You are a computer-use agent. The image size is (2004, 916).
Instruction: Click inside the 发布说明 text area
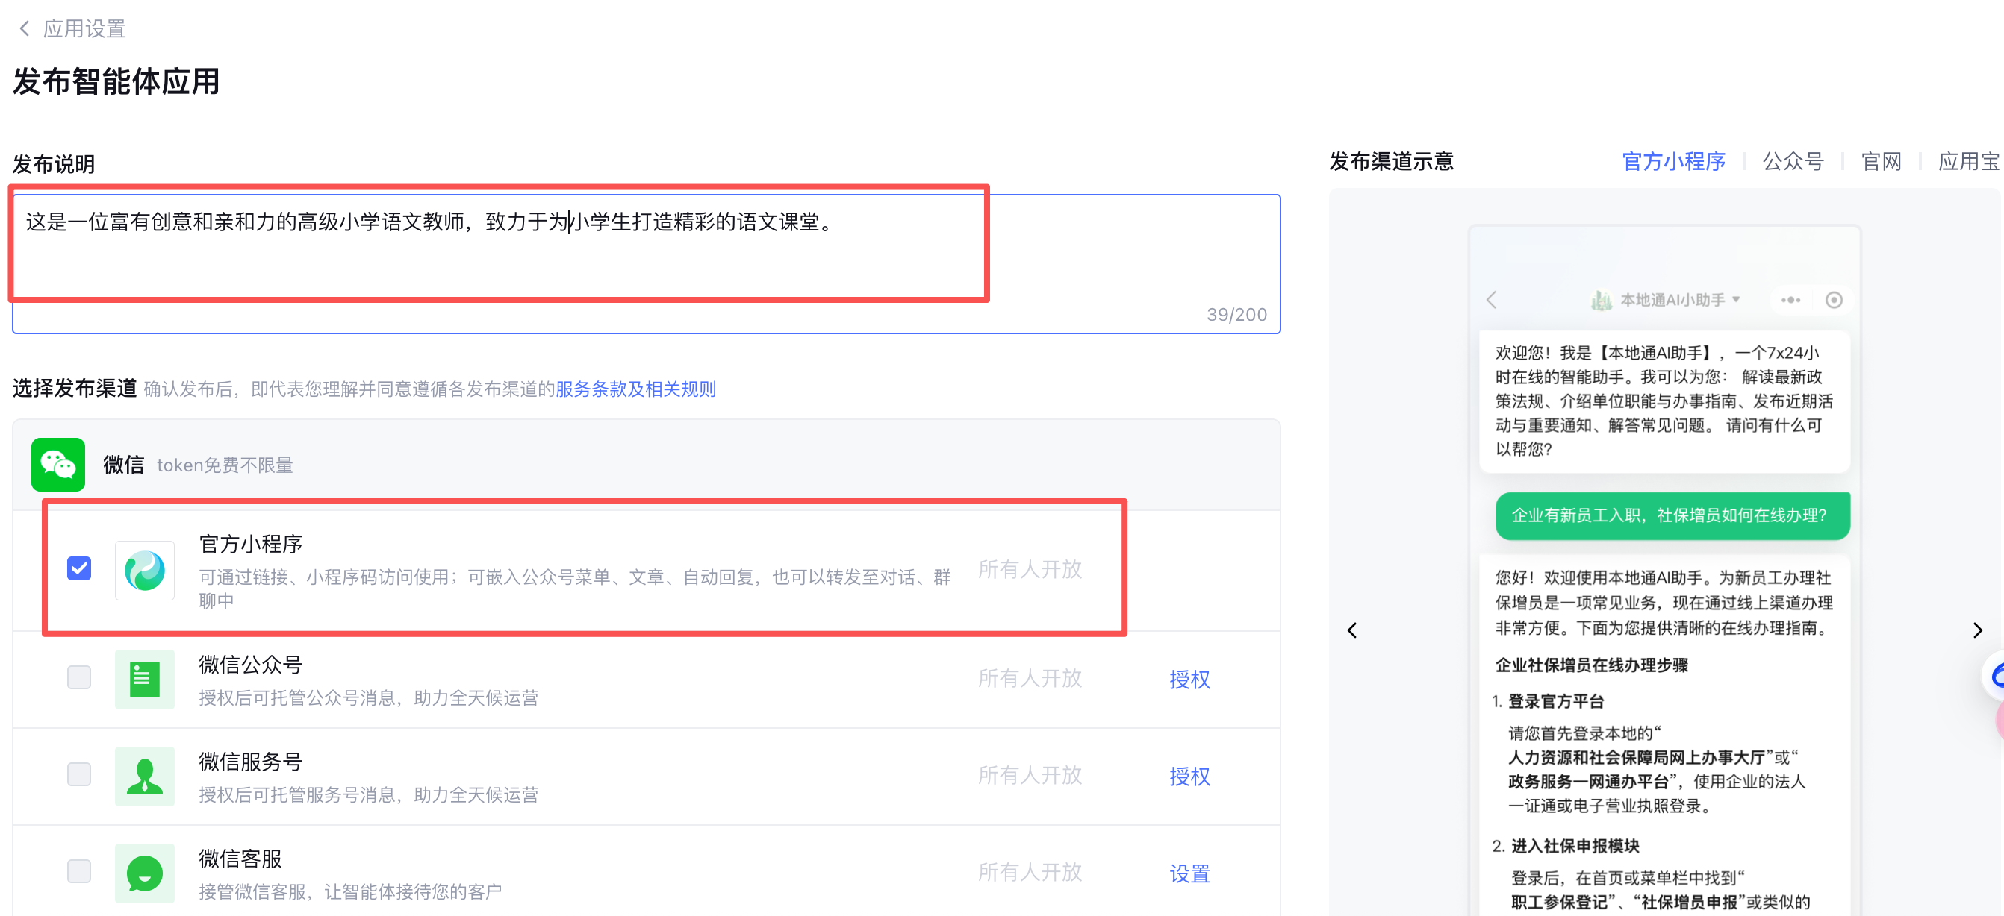(x=646, y=264)
